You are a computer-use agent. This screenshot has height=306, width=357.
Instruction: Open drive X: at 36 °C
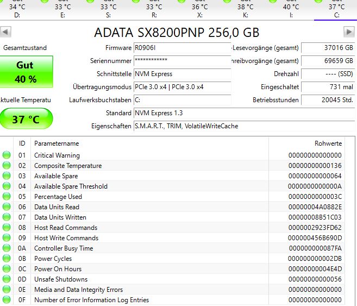click(199, 9)
